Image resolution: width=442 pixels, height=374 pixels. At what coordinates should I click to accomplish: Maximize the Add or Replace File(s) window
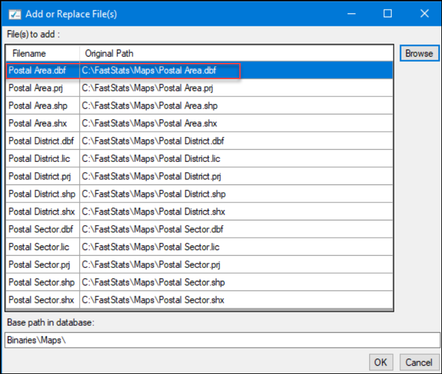(x=387, y=13)
